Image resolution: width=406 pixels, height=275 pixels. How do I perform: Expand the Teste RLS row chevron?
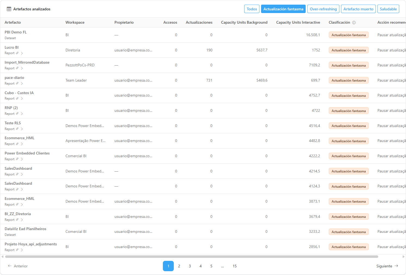pyautogui.click(x=22, y=129)
